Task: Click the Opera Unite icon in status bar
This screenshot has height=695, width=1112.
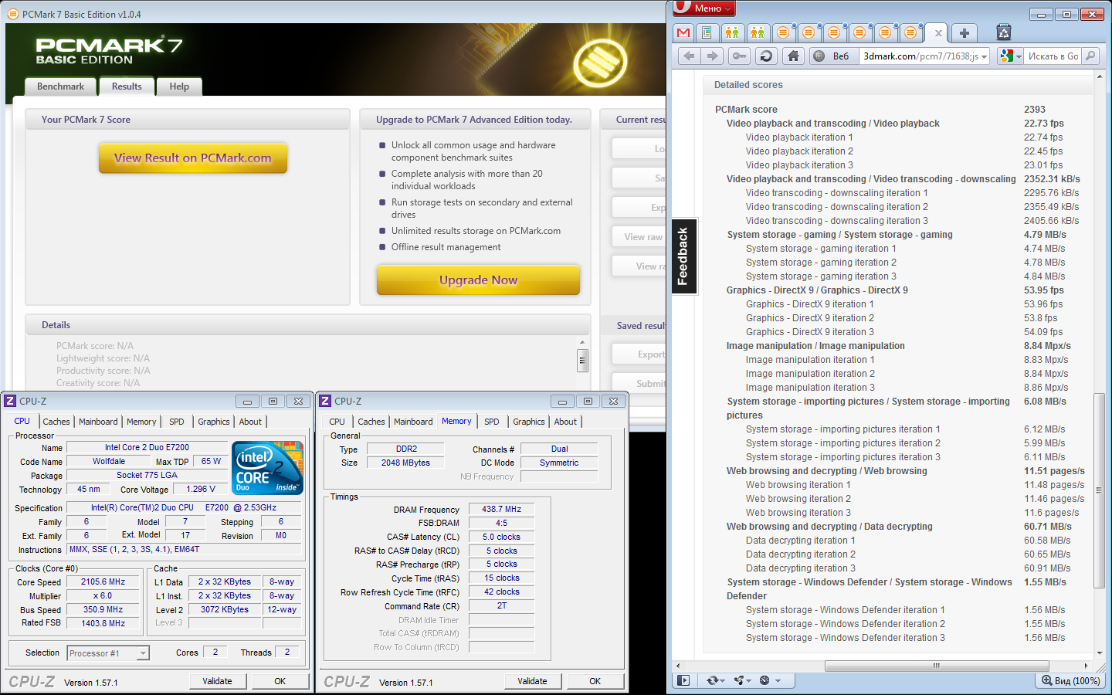Action: click(739, 680)
